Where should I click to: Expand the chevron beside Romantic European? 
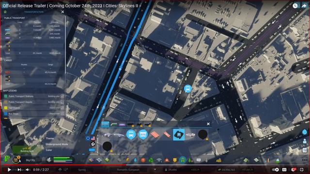click(x=155, y=169)
